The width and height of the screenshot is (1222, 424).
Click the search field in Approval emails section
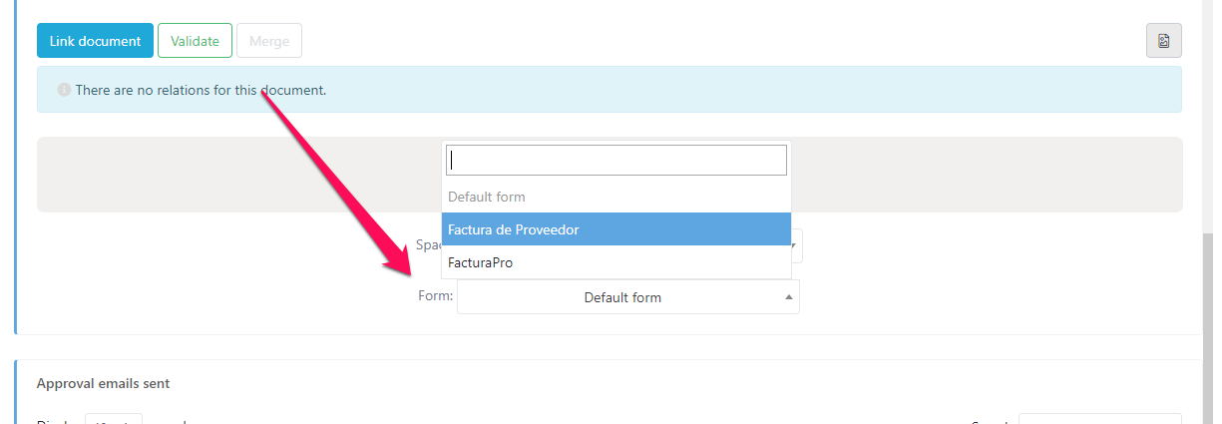1099,419
